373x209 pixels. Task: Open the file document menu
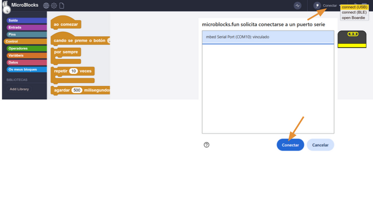62,5
